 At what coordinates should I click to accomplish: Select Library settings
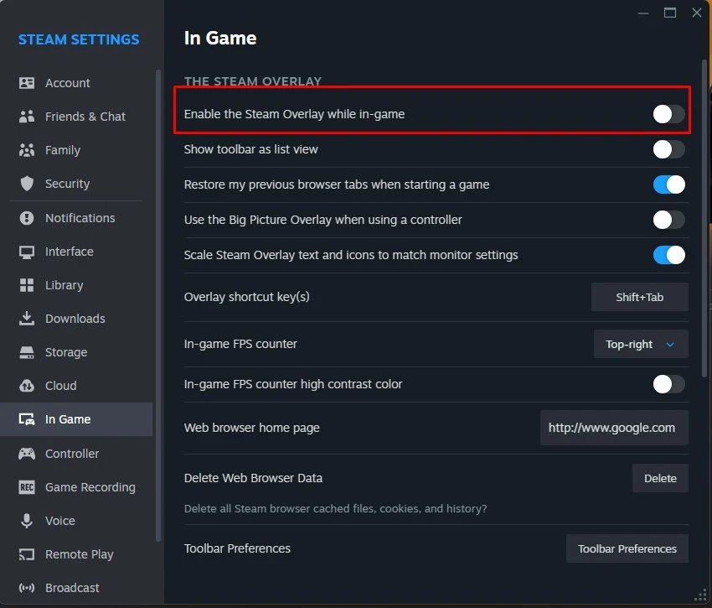[76, 285]
